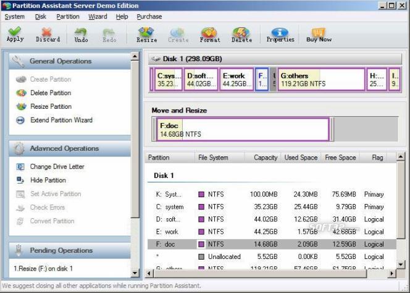Click the Convert Partition icon
This screenshot has width=410, height=293.
tap(20, 221)
